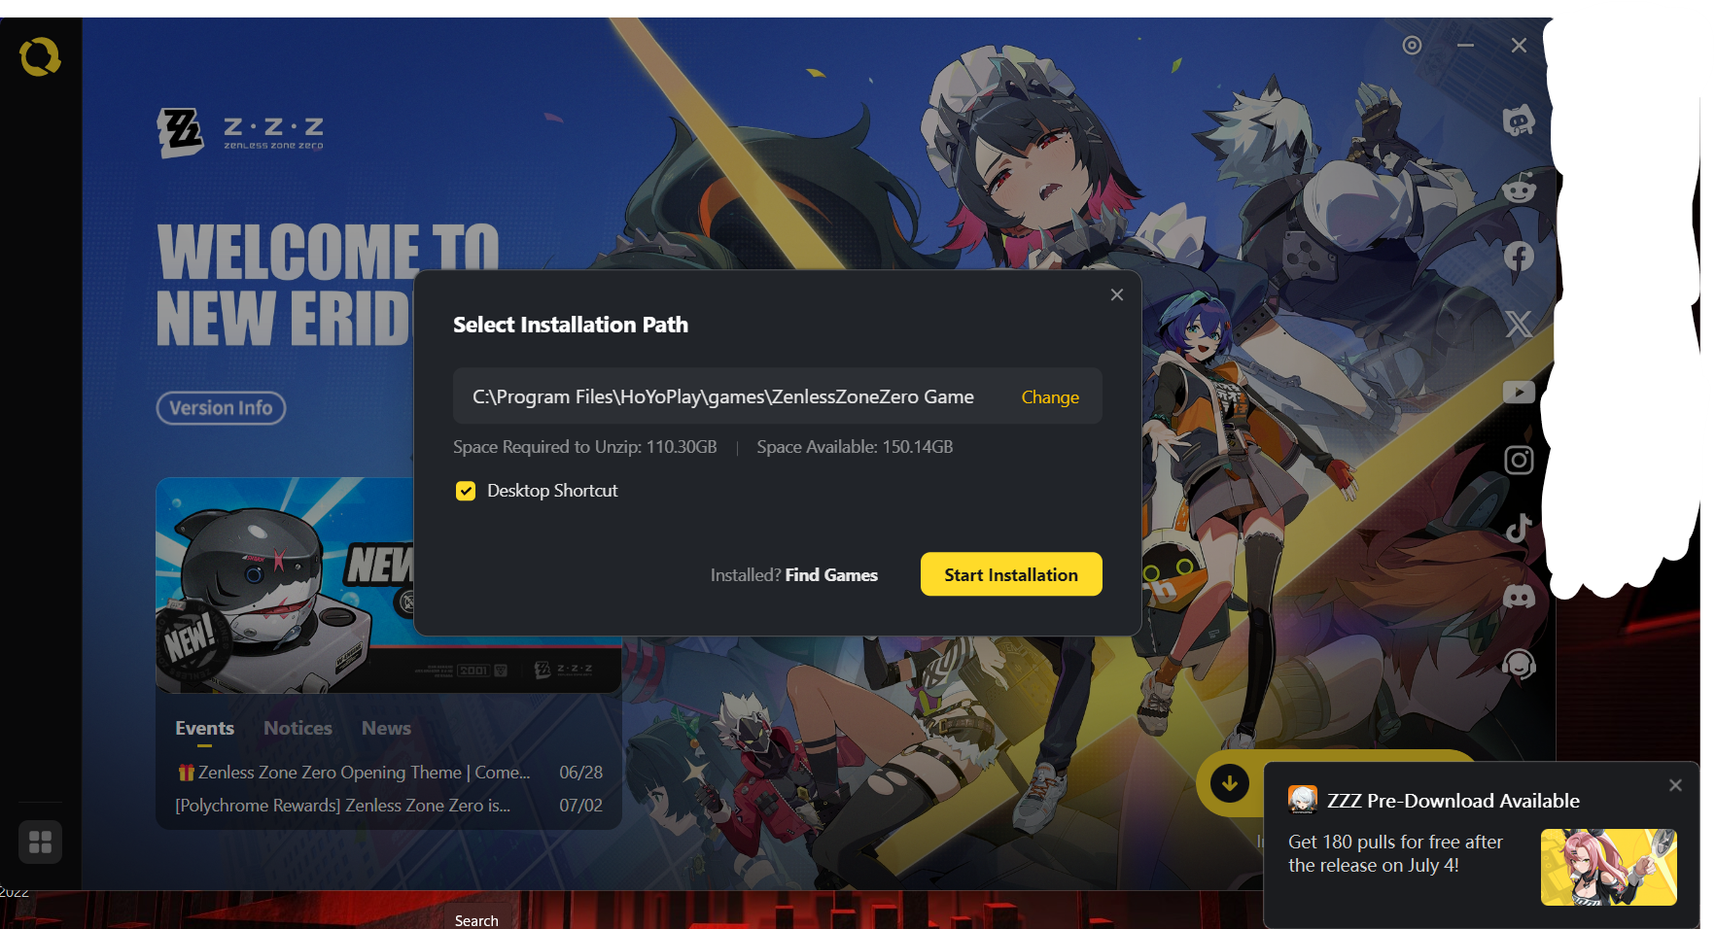Open launcher settings hexagon icon
The width and height of the screenshot is (1716, 929).
tap(1412, 46)
